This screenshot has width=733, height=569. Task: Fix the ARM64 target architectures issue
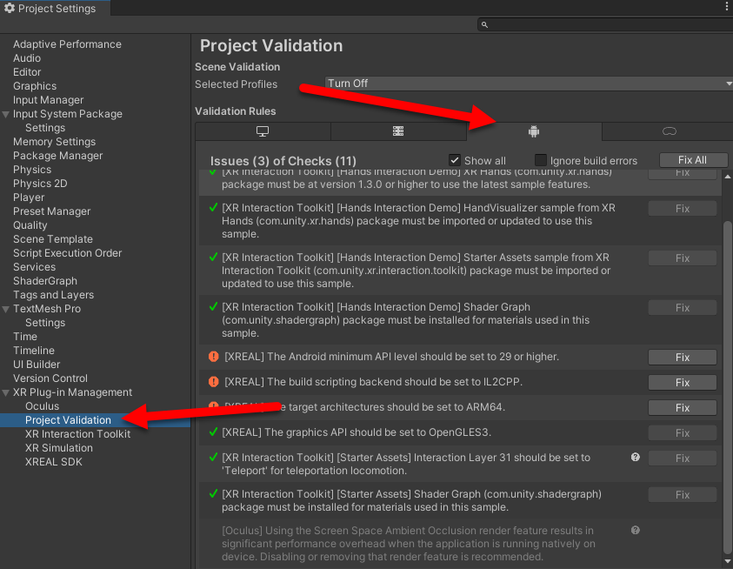682,408
